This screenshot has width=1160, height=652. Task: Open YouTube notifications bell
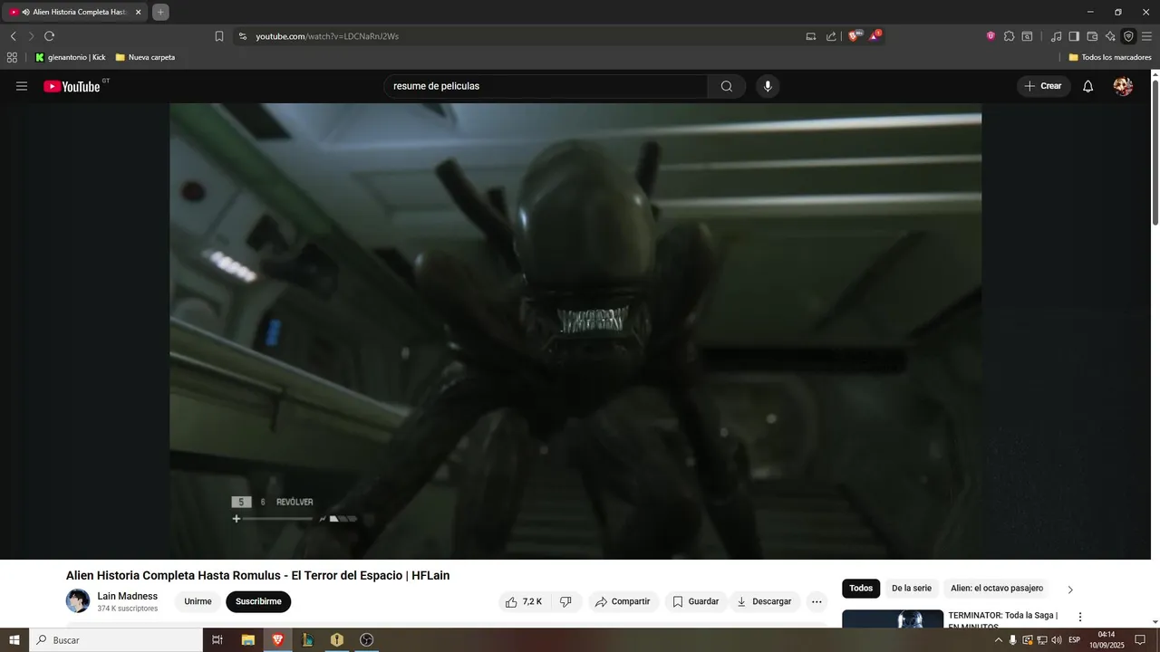click(1088, 86)
